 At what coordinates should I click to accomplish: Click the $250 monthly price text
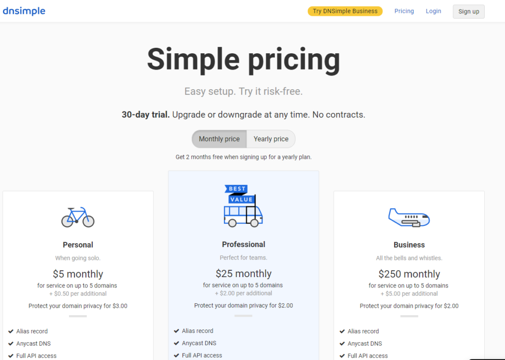tap(409, 274)
